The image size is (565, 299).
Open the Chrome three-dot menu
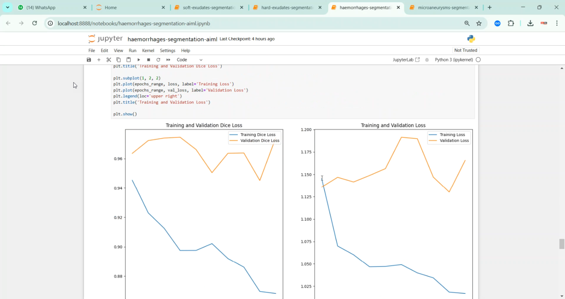[557, 23]
